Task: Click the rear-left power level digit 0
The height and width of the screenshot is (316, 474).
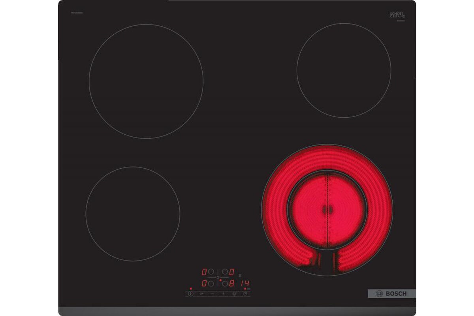Action: pyautogui.click(x=204, y=272)
